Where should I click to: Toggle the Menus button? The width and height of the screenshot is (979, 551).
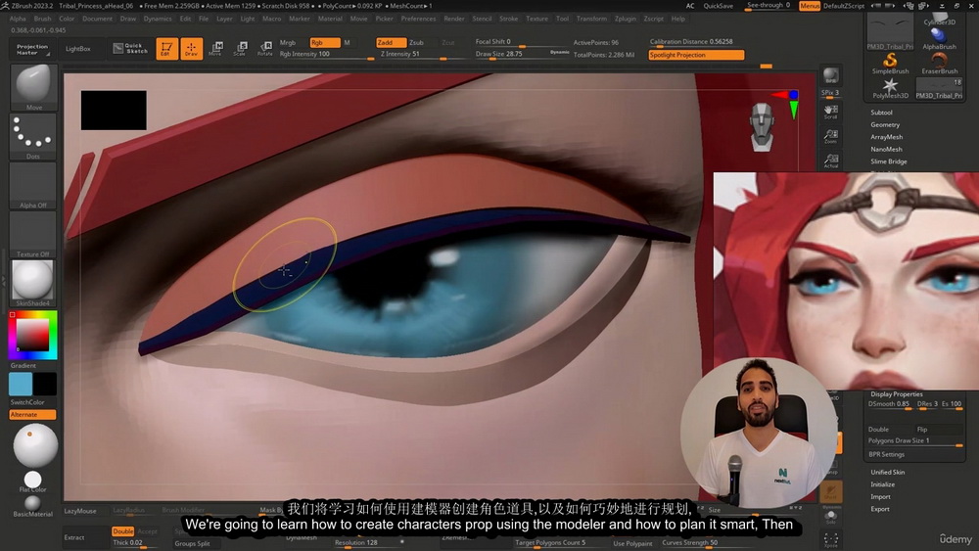810,6
